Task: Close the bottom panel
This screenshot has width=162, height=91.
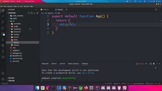Action: coord(160,64)
